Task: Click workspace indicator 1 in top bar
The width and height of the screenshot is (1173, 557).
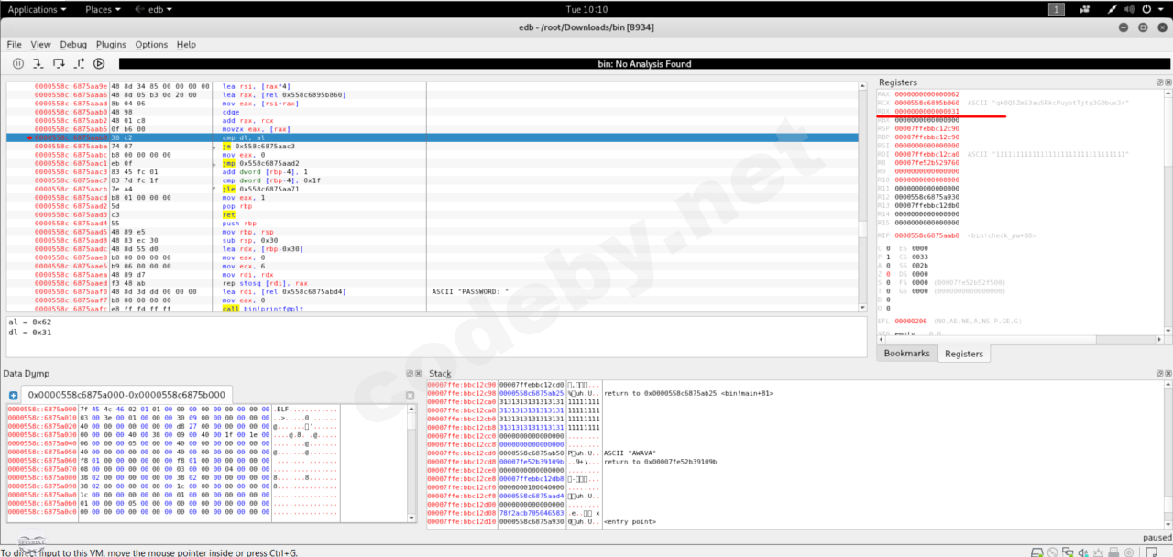Action: click(1057, 9)
